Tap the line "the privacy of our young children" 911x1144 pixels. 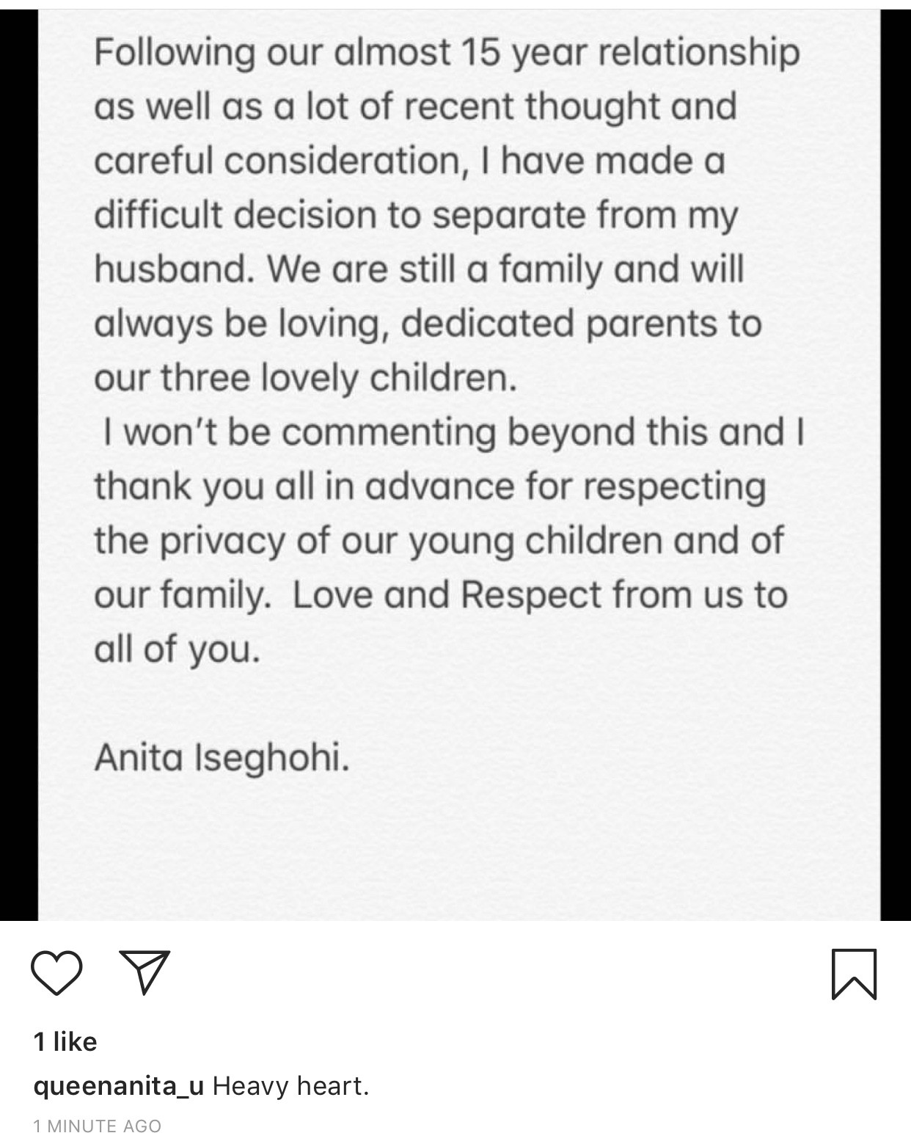coord(439,541)
